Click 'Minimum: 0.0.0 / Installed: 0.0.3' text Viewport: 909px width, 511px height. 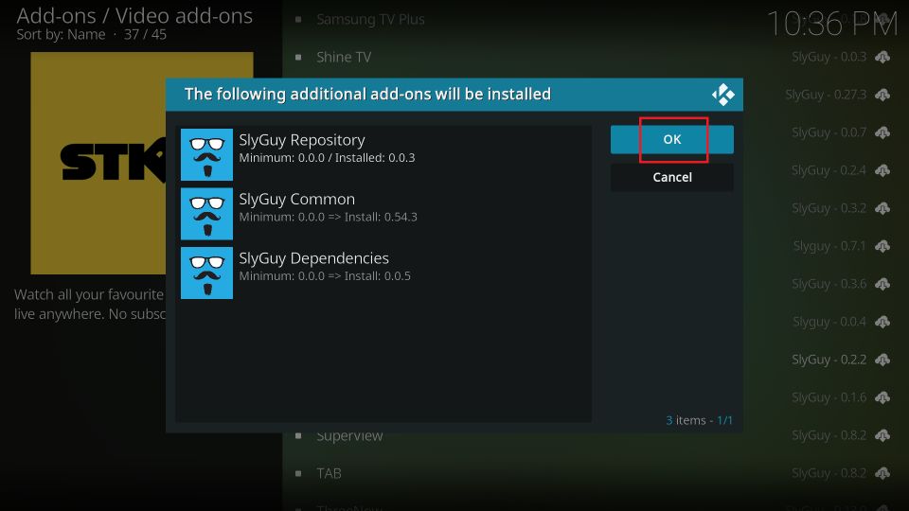(x=327, y=158)
